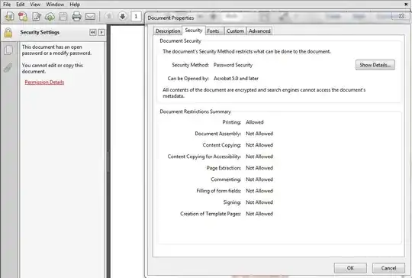Viewport: 412px width, 278px height.
Task: Click the Acrobat 5.0 and later text
Action: click(x=236, y=79)
